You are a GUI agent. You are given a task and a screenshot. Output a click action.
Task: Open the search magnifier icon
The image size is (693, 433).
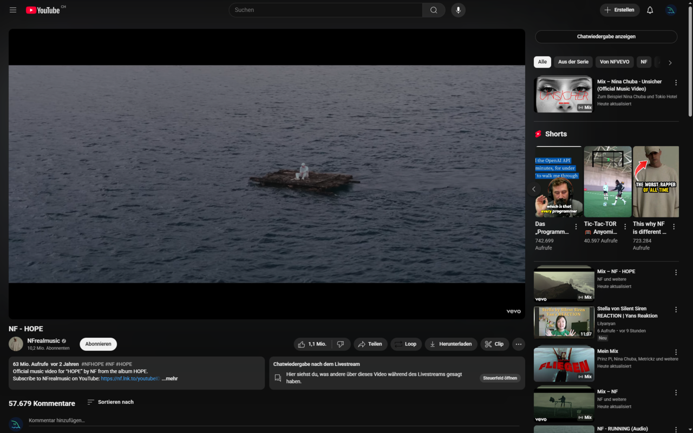433,10
